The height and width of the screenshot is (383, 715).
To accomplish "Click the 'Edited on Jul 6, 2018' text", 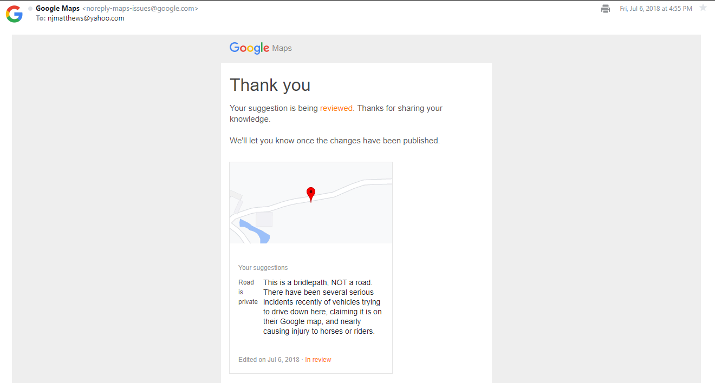I will tap(269, 360).
